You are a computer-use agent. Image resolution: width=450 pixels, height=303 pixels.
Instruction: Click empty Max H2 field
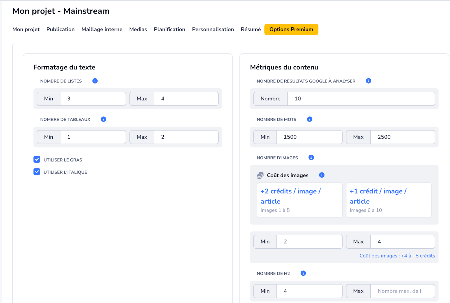click(x=403, y=291)
